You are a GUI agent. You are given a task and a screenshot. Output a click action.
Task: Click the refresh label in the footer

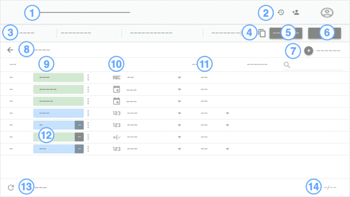(41, 187)
